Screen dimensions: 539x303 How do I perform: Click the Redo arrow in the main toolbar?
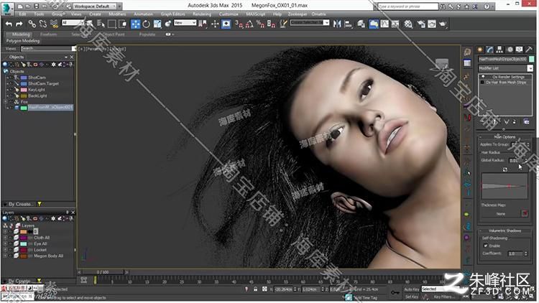(x=19, y=24)
